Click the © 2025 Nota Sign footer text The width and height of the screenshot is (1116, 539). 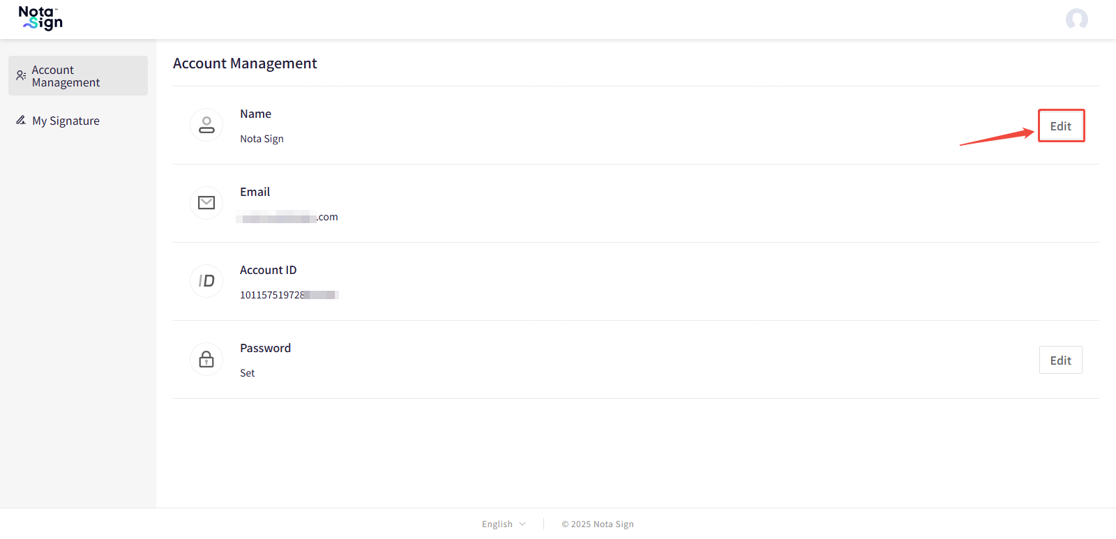point(598,524)
